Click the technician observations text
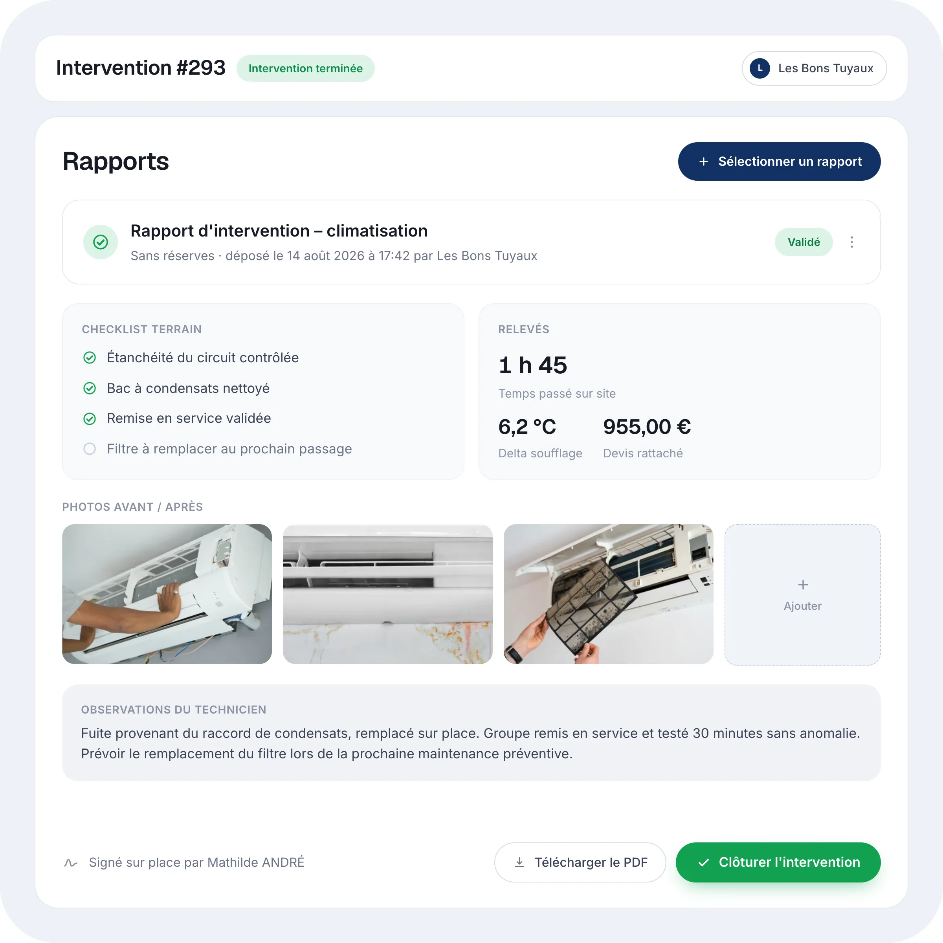 tap(471, 743)
